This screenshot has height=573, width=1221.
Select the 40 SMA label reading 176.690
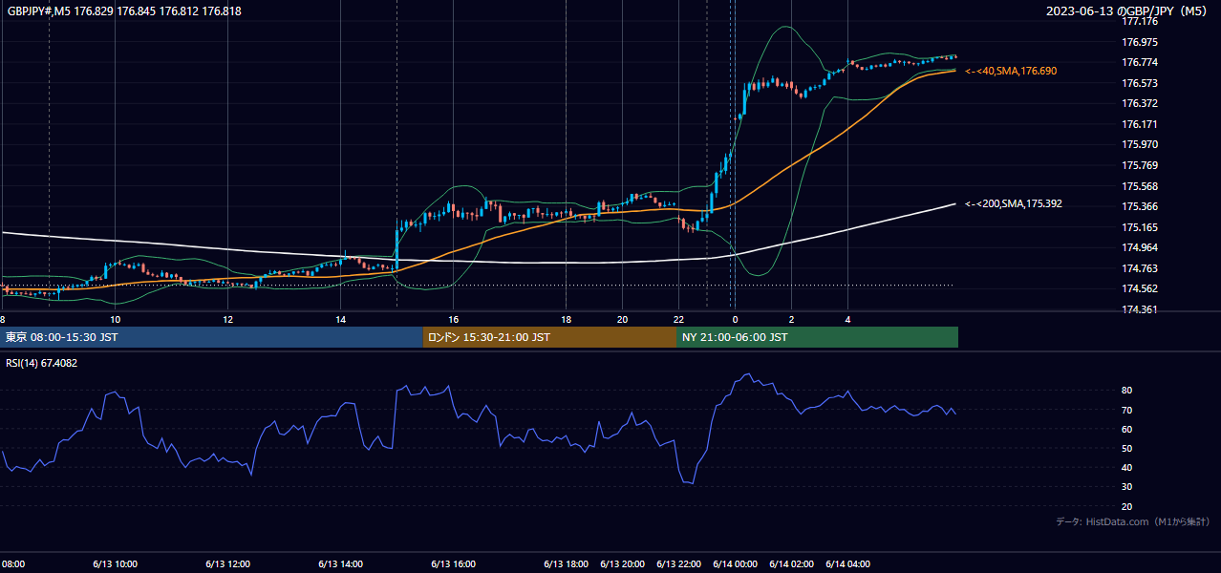pos(1011,72)
